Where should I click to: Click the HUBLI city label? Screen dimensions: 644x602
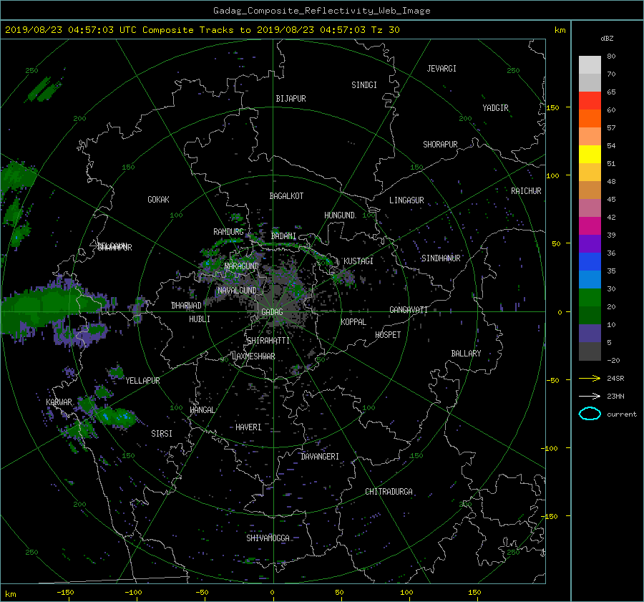coord(199,319)
